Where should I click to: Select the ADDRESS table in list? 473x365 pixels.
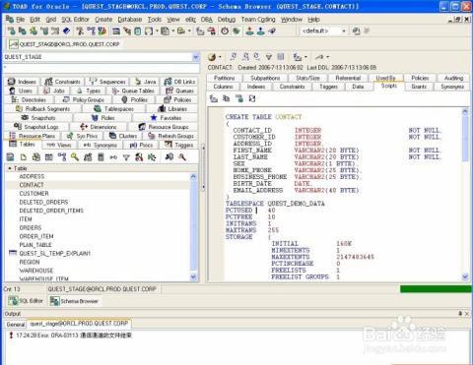coord(32,176)
